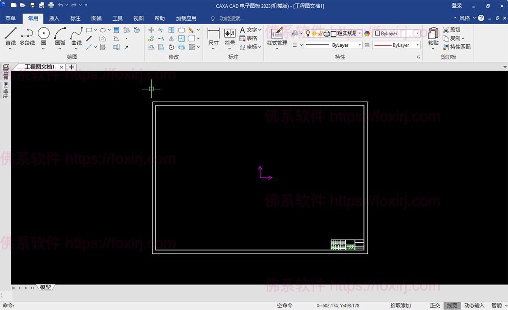Screen dimensions: 508x310
Task: Click the 符号 (Symbol) annotation icon
Action: [x=230, y=34]
